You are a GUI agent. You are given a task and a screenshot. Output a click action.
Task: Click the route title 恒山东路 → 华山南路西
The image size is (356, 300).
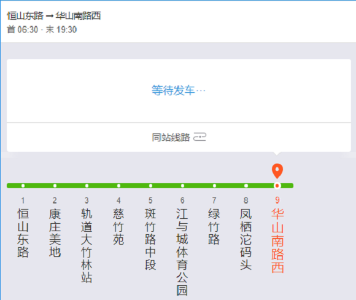(54, 16)
